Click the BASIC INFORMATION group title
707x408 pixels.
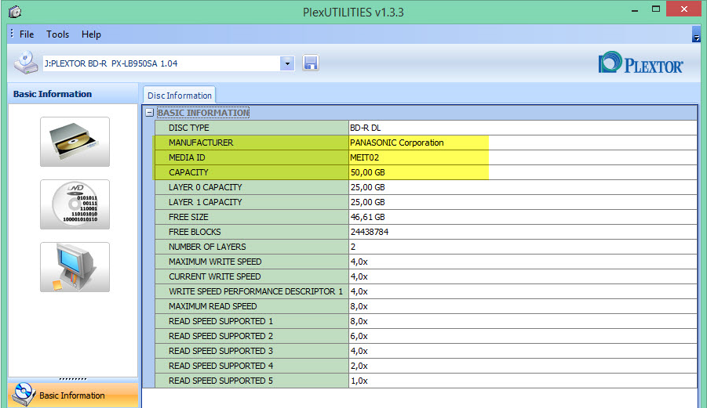(203, 113)
